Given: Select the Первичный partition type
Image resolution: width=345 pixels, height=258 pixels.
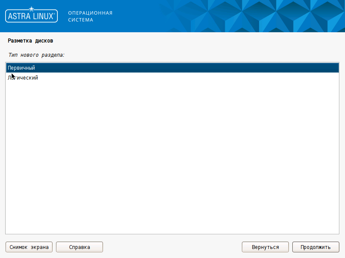Looking at the screenshot, I should click(x=21, y=68).
